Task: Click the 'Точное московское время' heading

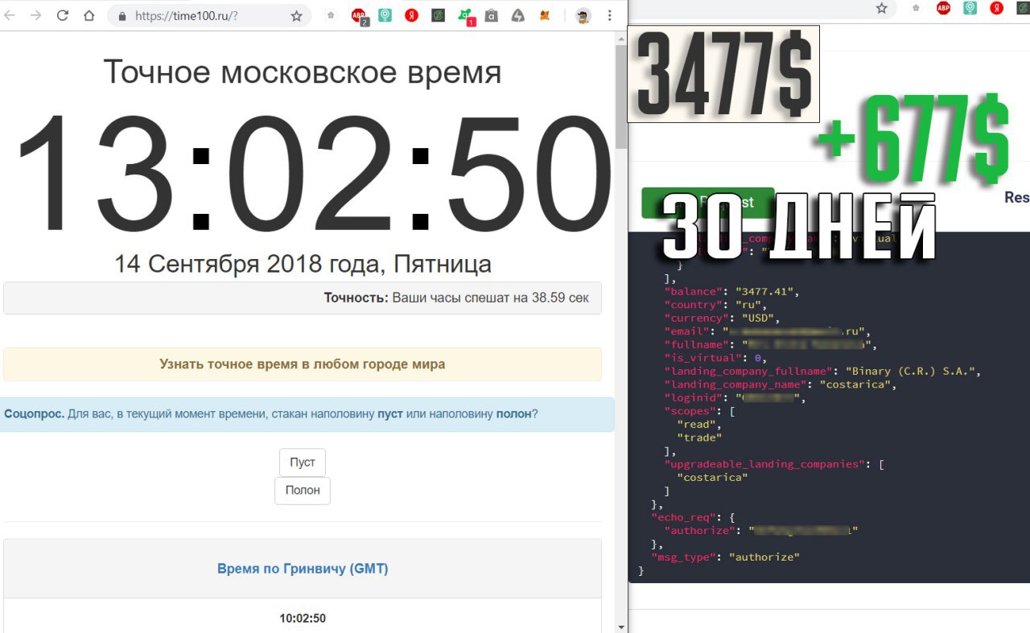Action: point(303,72)
